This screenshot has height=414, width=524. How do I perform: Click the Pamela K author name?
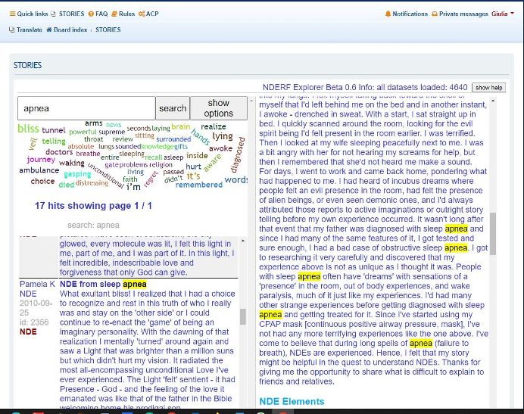(37, 284)
